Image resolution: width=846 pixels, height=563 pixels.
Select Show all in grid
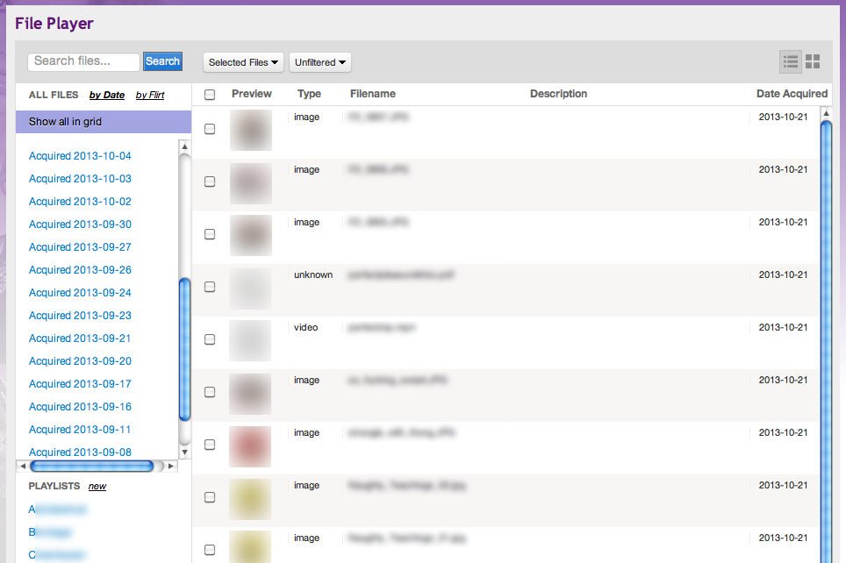65,122
